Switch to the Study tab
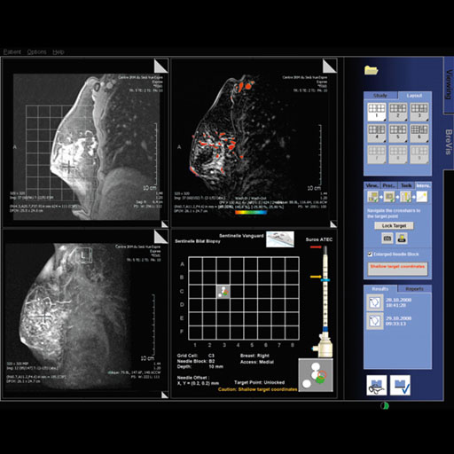This screenshot has height=454, width=454. (x=380, y=96)
